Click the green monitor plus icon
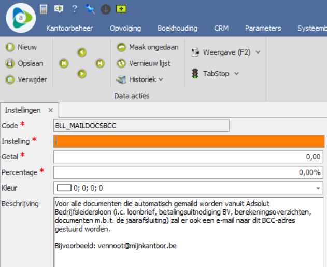 [x=121, y=9]
